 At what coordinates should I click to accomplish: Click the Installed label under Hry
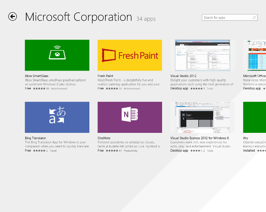click(249, 151)
